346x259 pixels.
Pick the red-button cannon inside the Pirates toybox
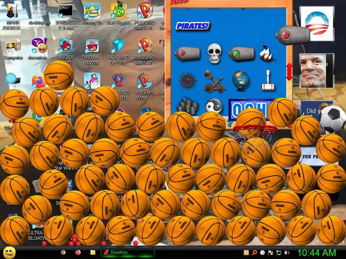[x=187, y=54]
